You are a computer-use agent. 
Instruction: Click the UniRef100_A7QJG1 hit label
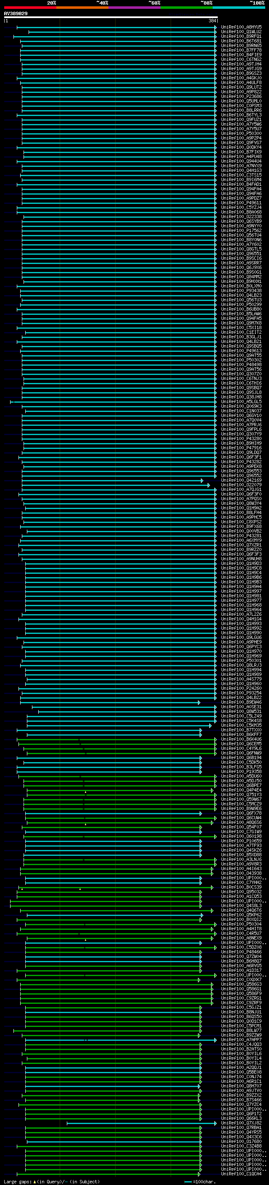point(241,489)
